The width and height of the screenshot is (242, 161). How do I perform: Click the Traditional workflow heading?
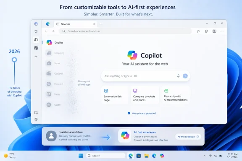71,132
